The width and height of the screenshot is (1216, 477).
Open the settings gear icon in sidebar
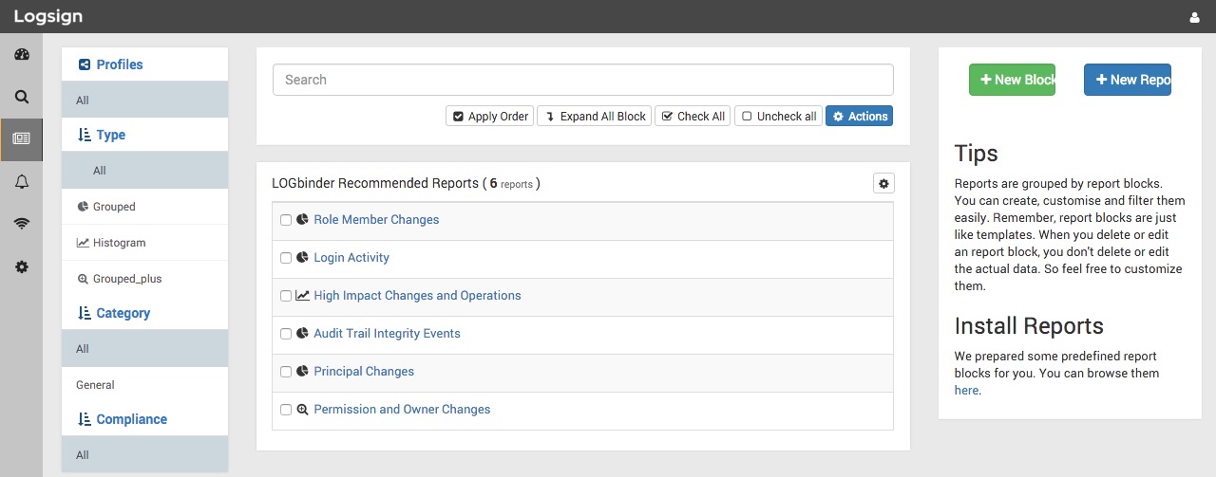point(21,266)
